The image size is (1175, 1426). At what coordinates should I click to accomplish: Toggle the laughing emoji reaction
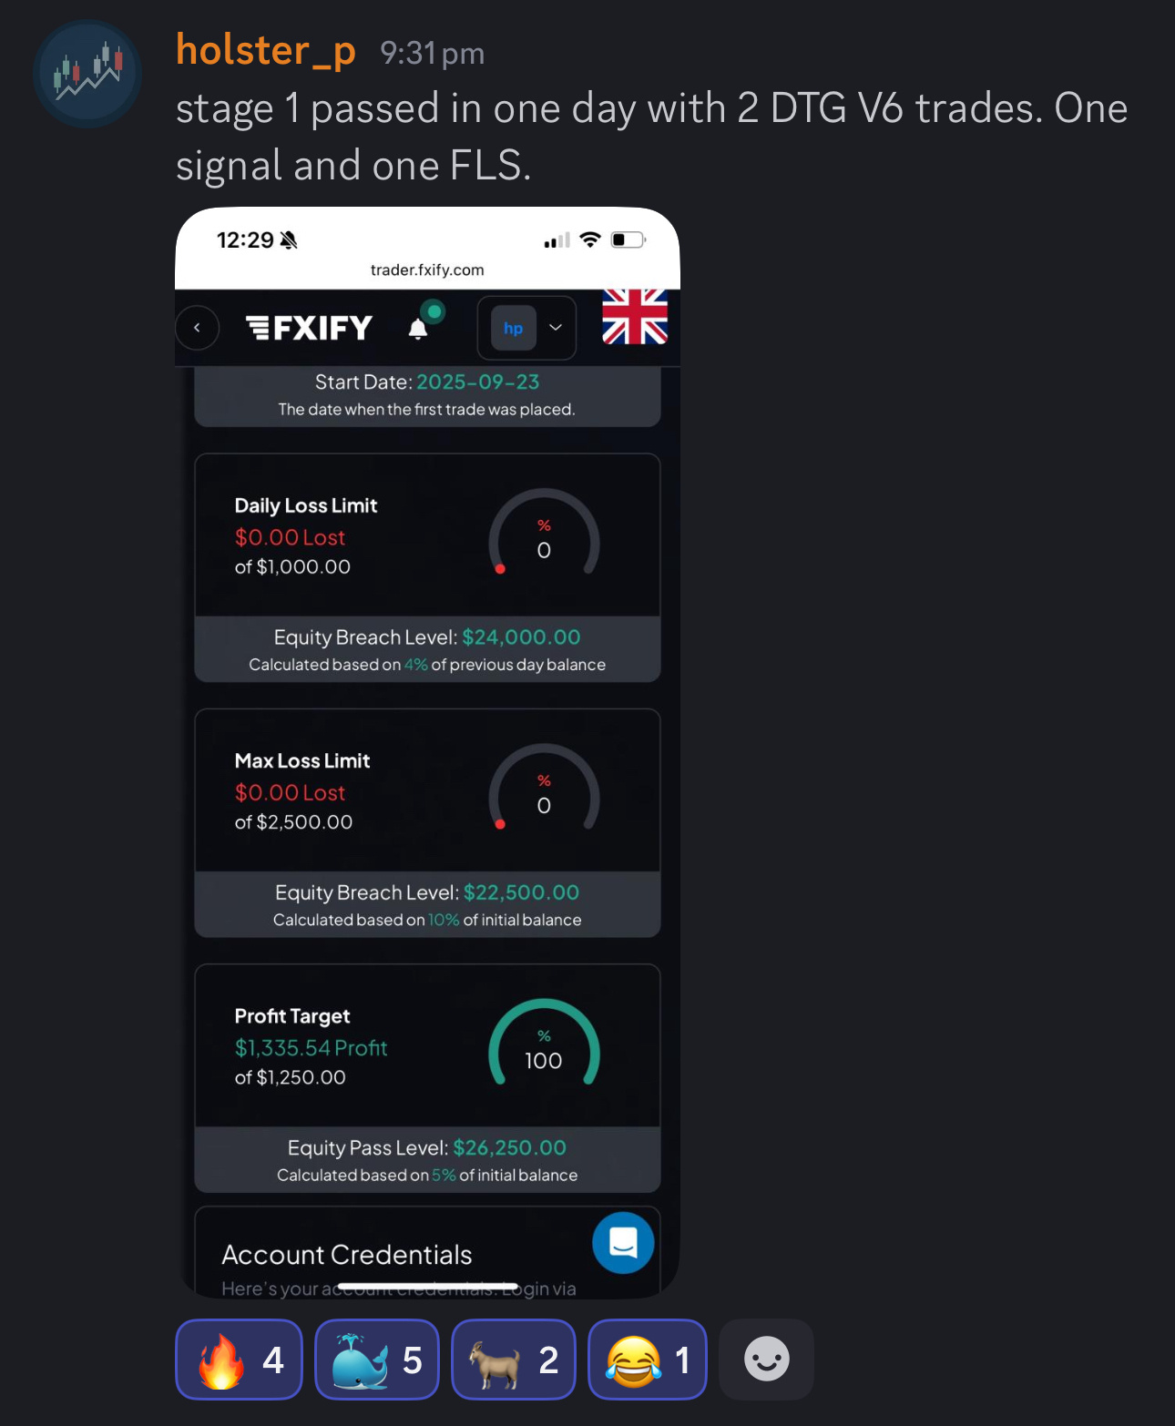coord(648,1360)
